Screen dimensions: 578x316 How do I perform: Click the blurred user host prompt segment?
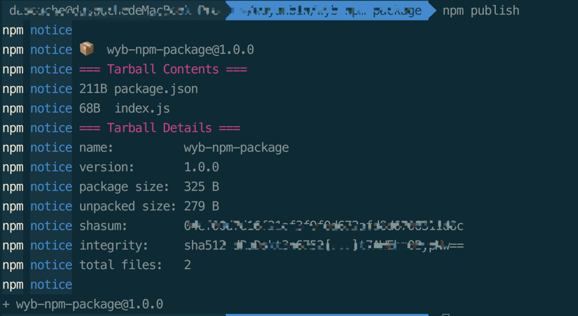[x=114, y=10]
